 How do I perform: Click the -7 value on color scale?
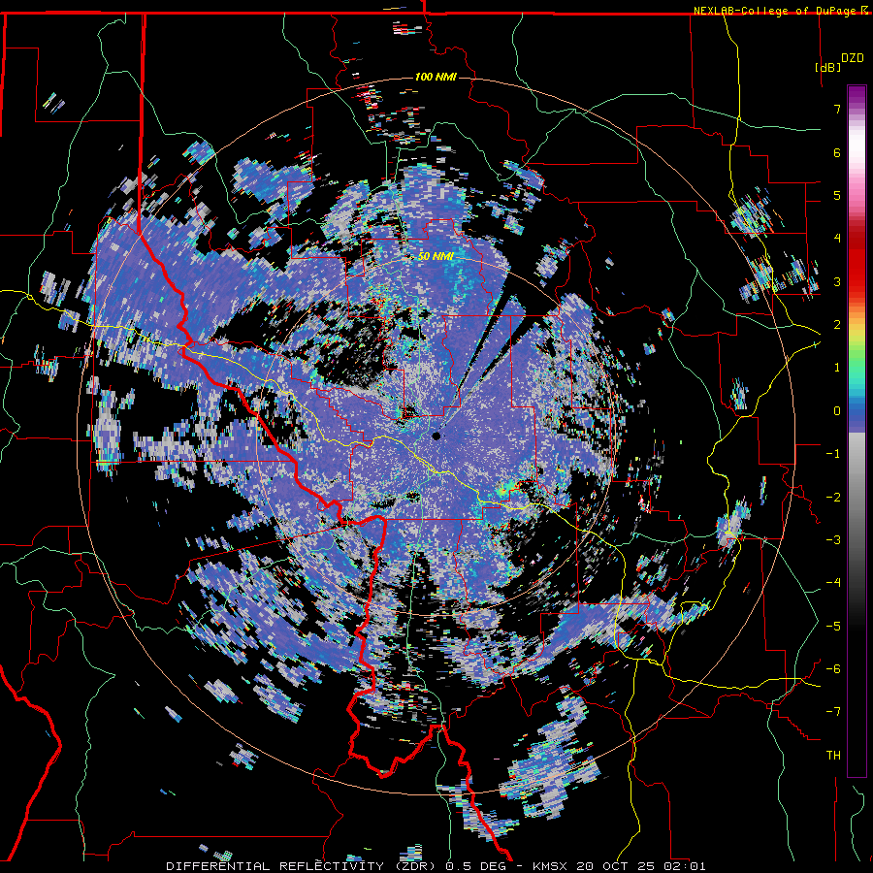[x=833, y=712]
